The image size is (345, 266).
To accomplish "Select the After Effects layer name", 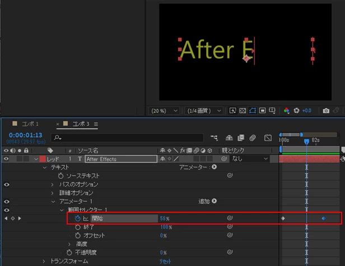I will [121, 159].
